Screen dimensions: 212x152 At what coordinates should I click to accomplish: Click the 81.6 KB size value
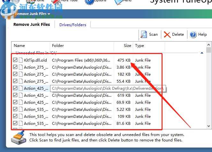point(124,124)
